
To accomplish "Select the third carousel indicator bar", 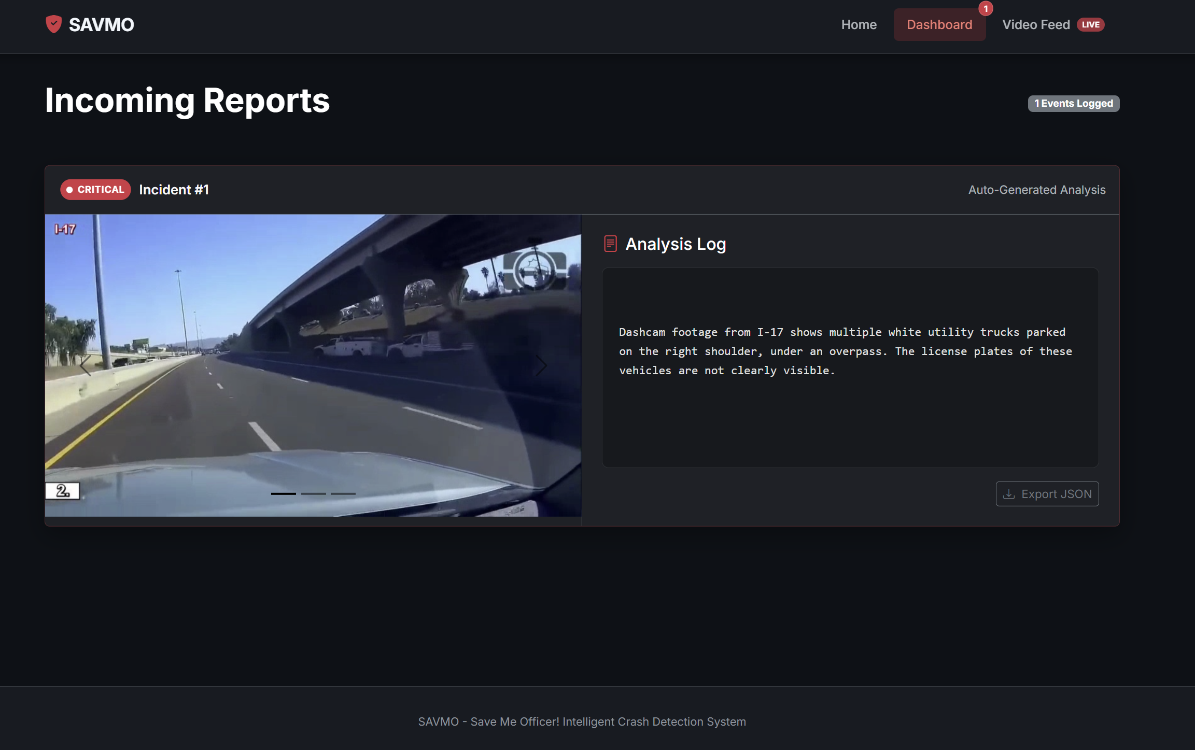I will click(x=343, y=493).
